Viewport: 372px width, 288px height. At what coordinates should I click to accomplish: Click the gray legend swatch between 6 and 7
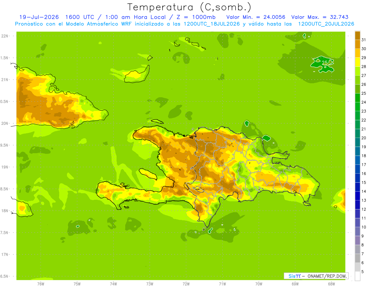[x=357, y=258]
